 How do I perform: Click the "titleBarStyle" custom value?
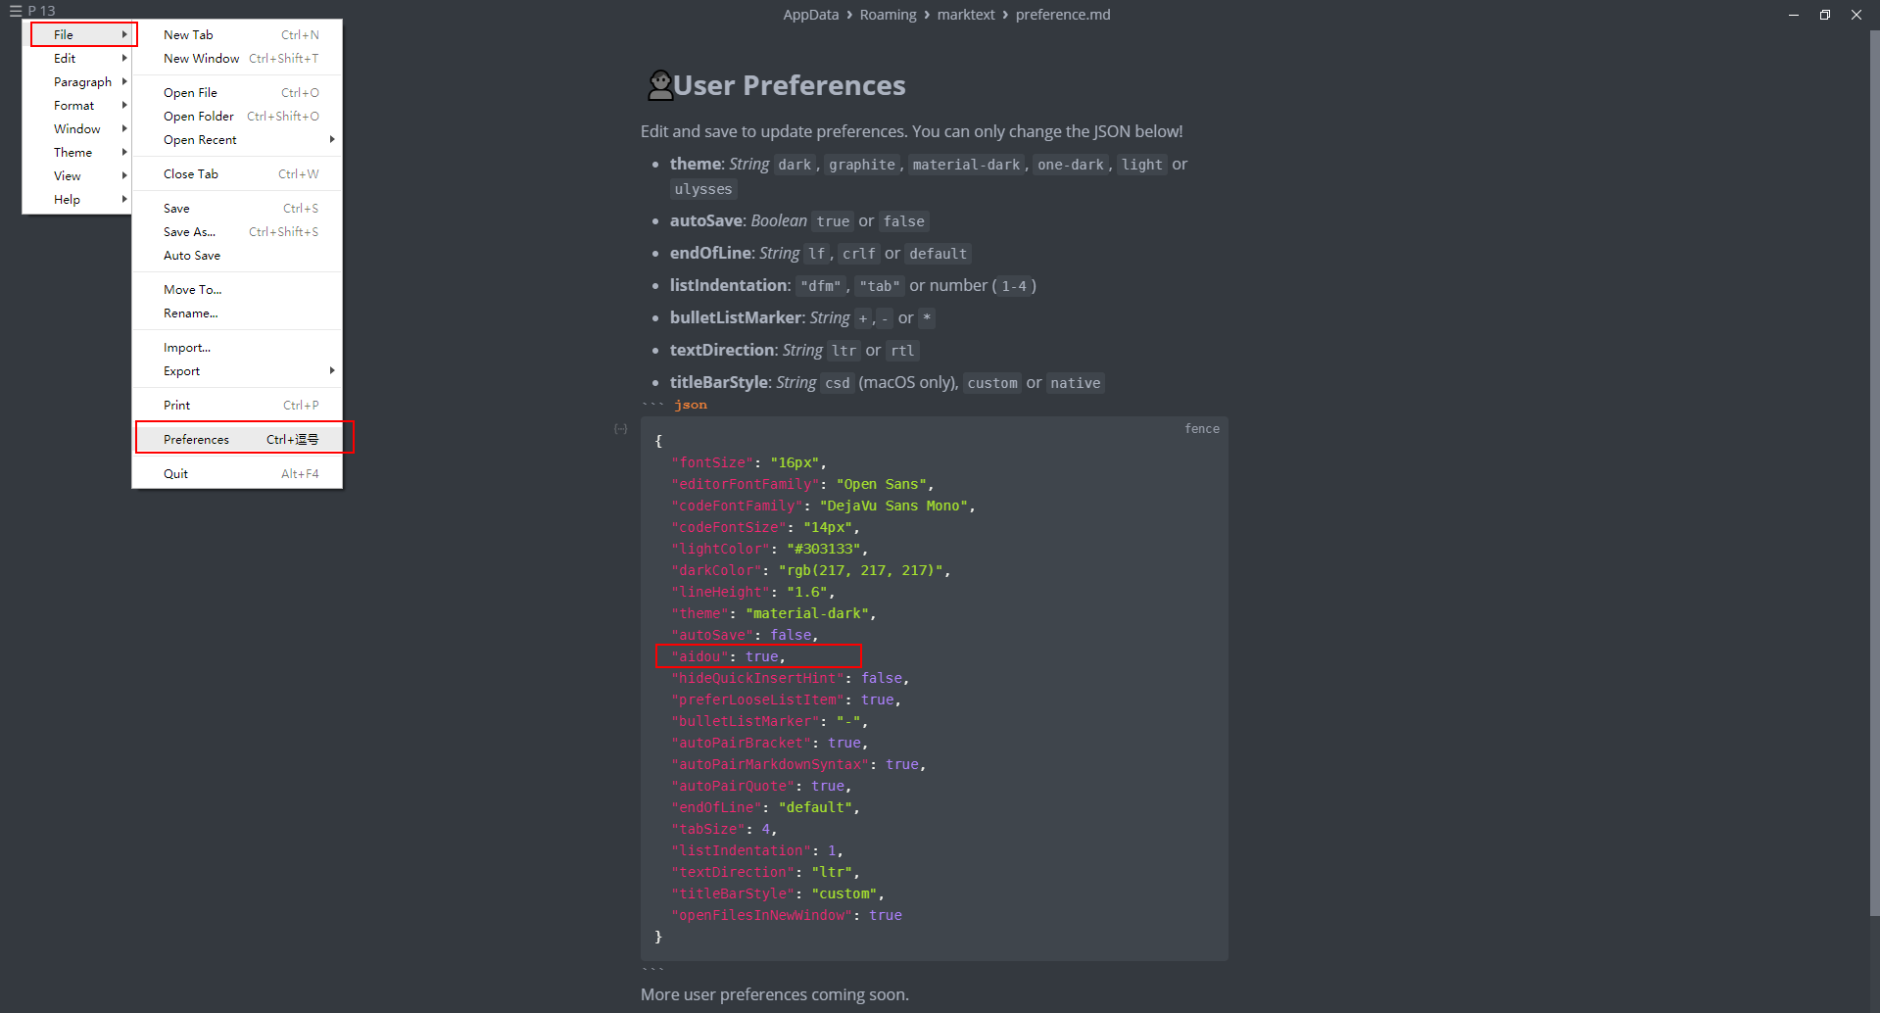[844, 893]
